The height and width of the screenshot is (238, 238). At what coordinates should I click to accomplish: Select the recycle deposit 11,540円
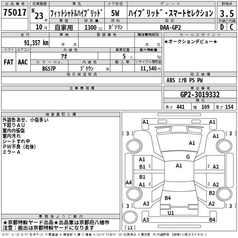tap(151, 69)
